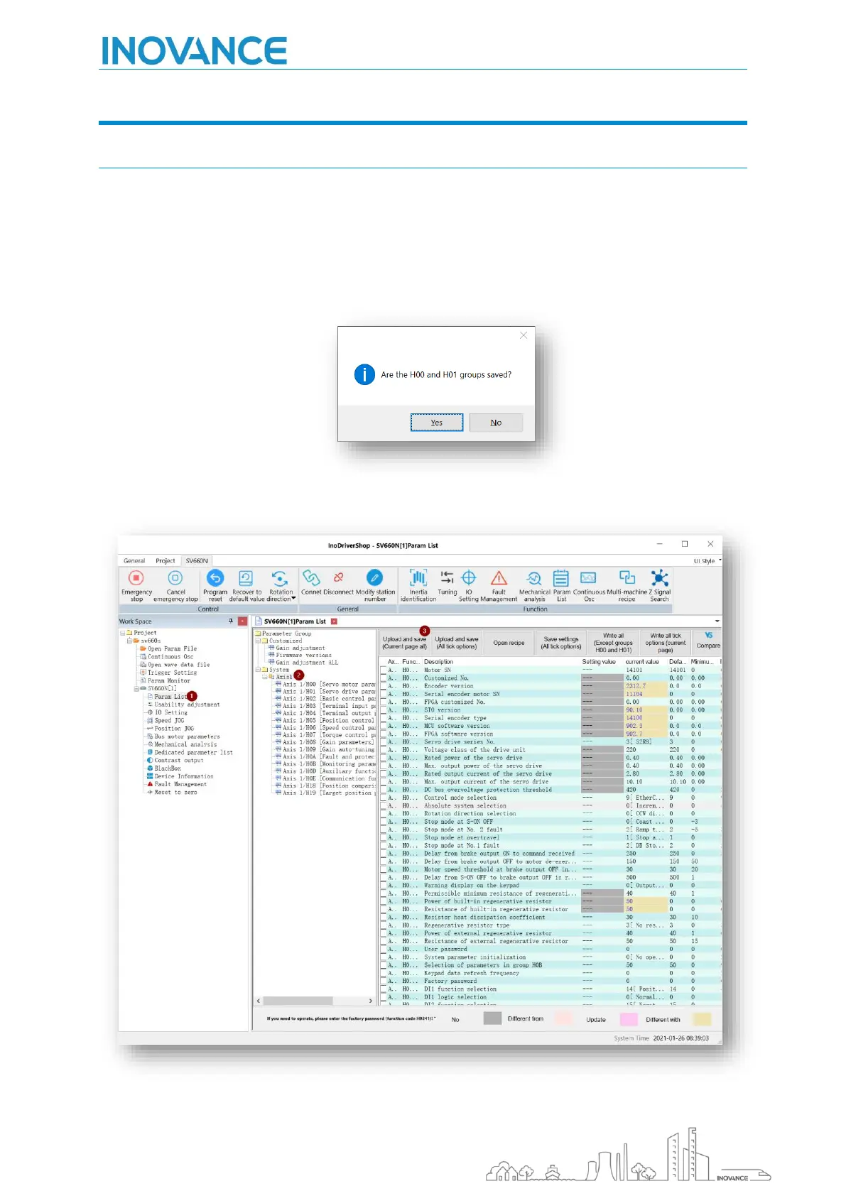Open the UI Style dropdown
The height and width of the screenshot is (1196, 846).
tap(707, 561)
